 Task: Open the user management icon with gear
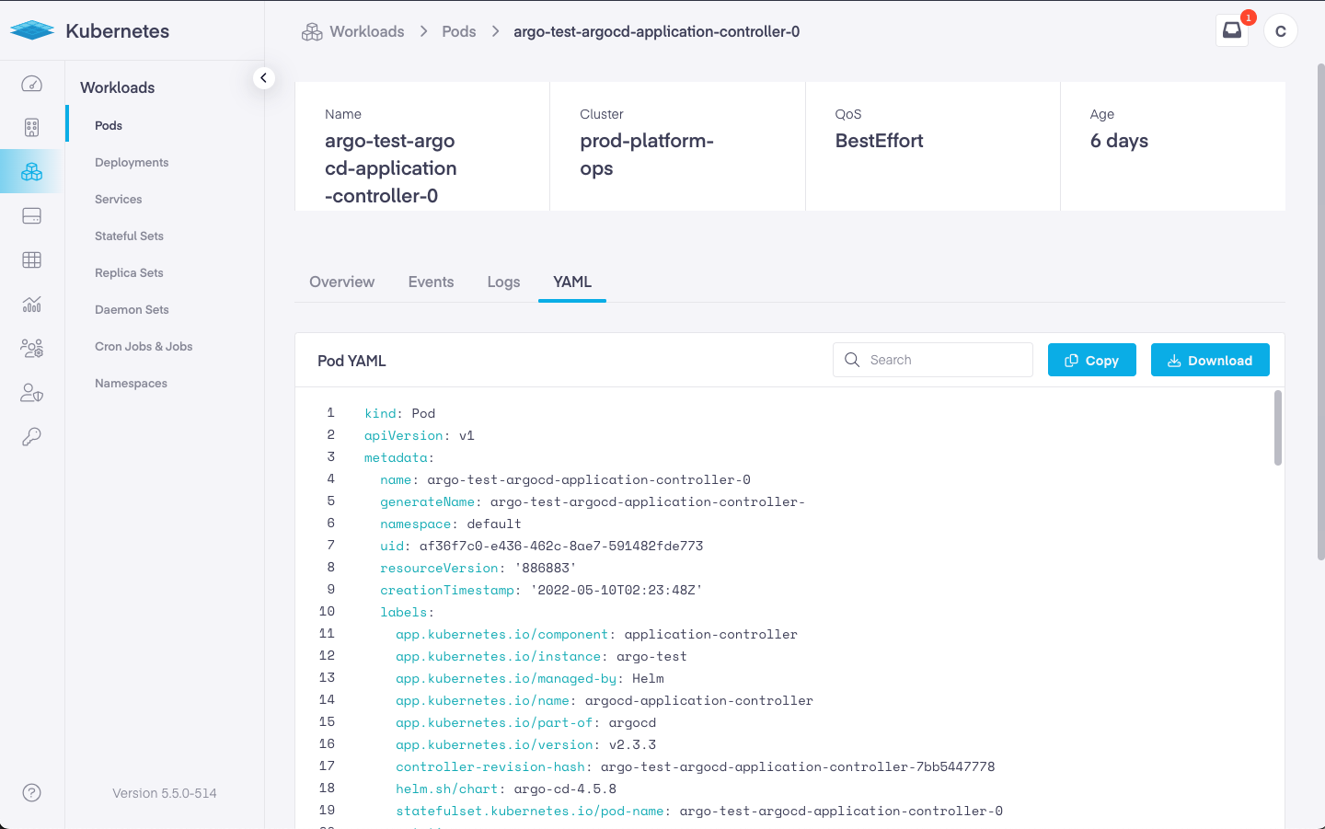point(32,349)
